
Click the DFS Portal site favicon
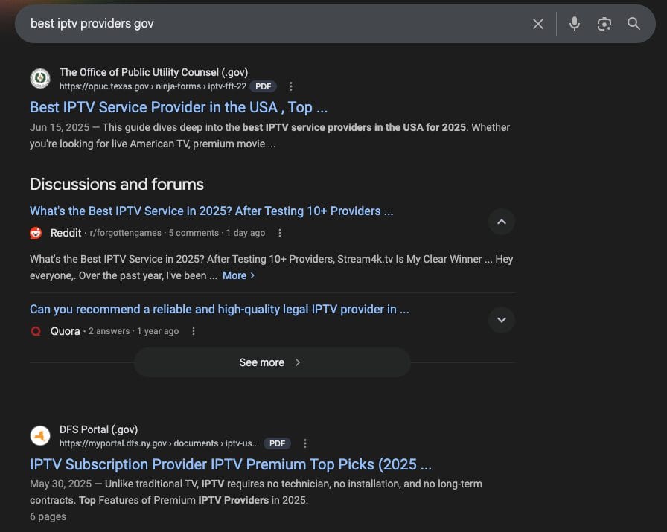point(40,435)
